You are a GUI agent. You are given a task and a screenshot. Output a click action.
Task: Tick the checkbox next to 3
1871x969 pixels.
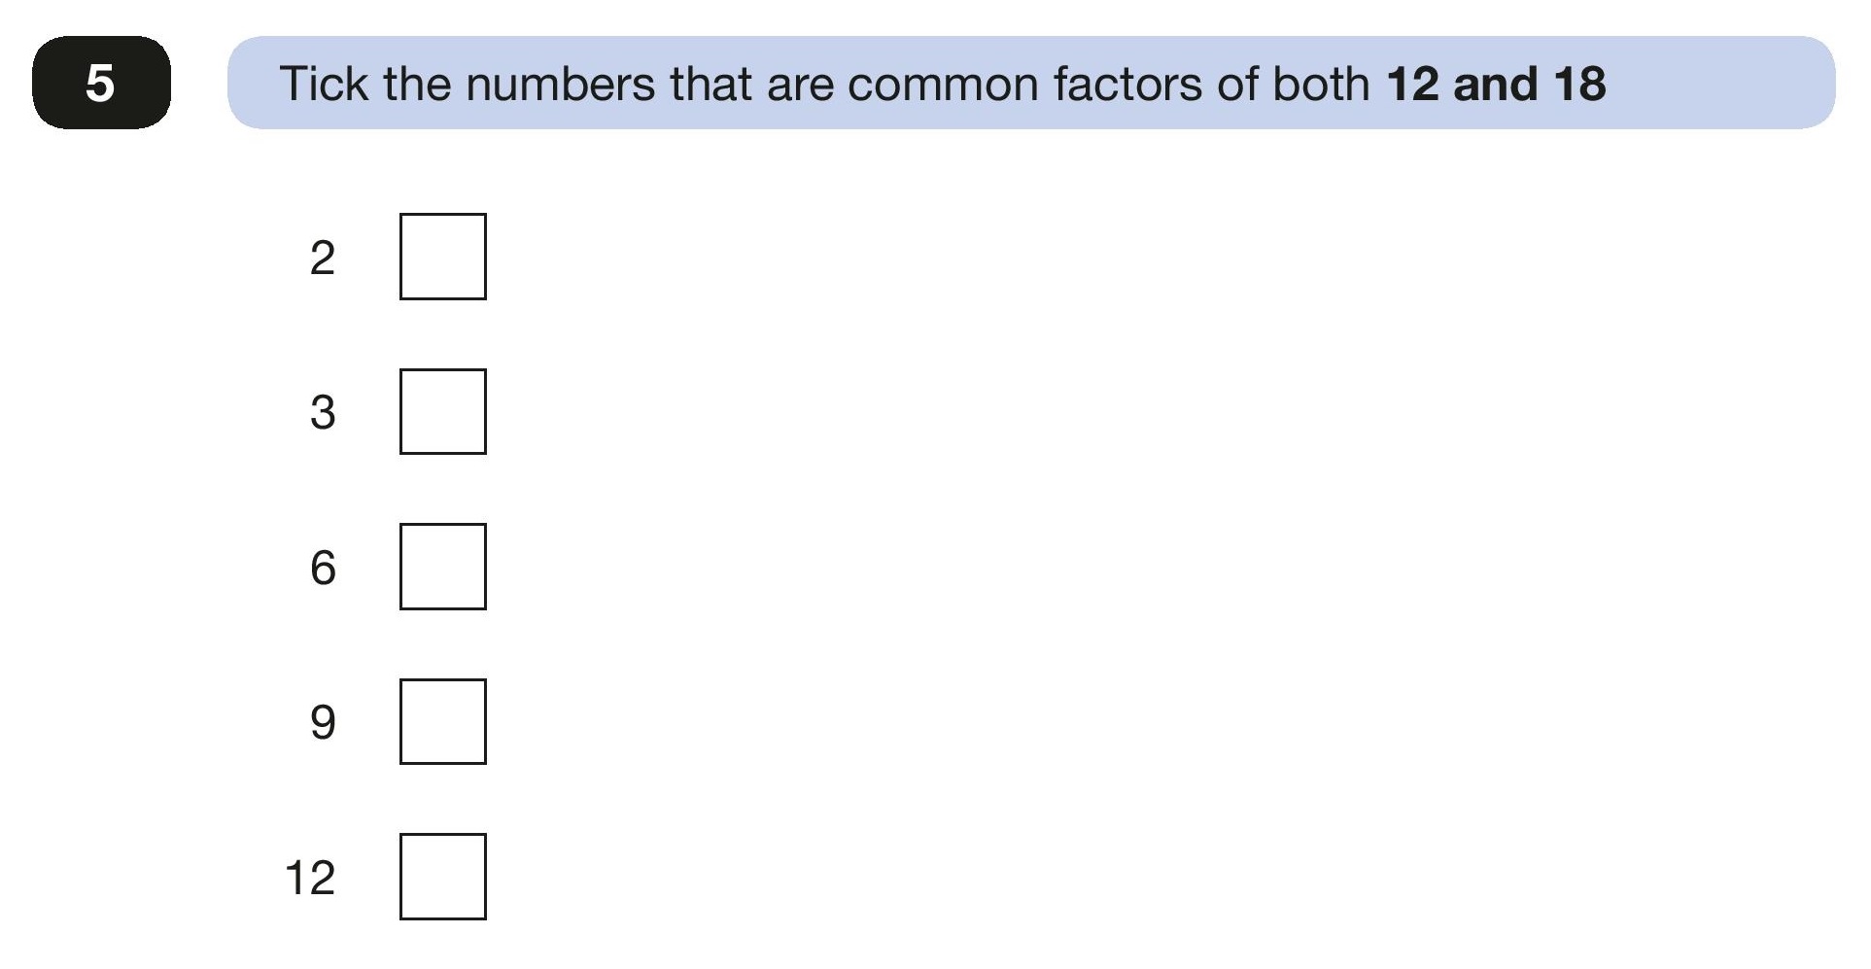point(442,411)
